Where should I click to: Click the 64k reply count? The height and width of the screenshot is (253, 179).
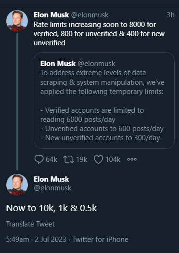point(51,160)
